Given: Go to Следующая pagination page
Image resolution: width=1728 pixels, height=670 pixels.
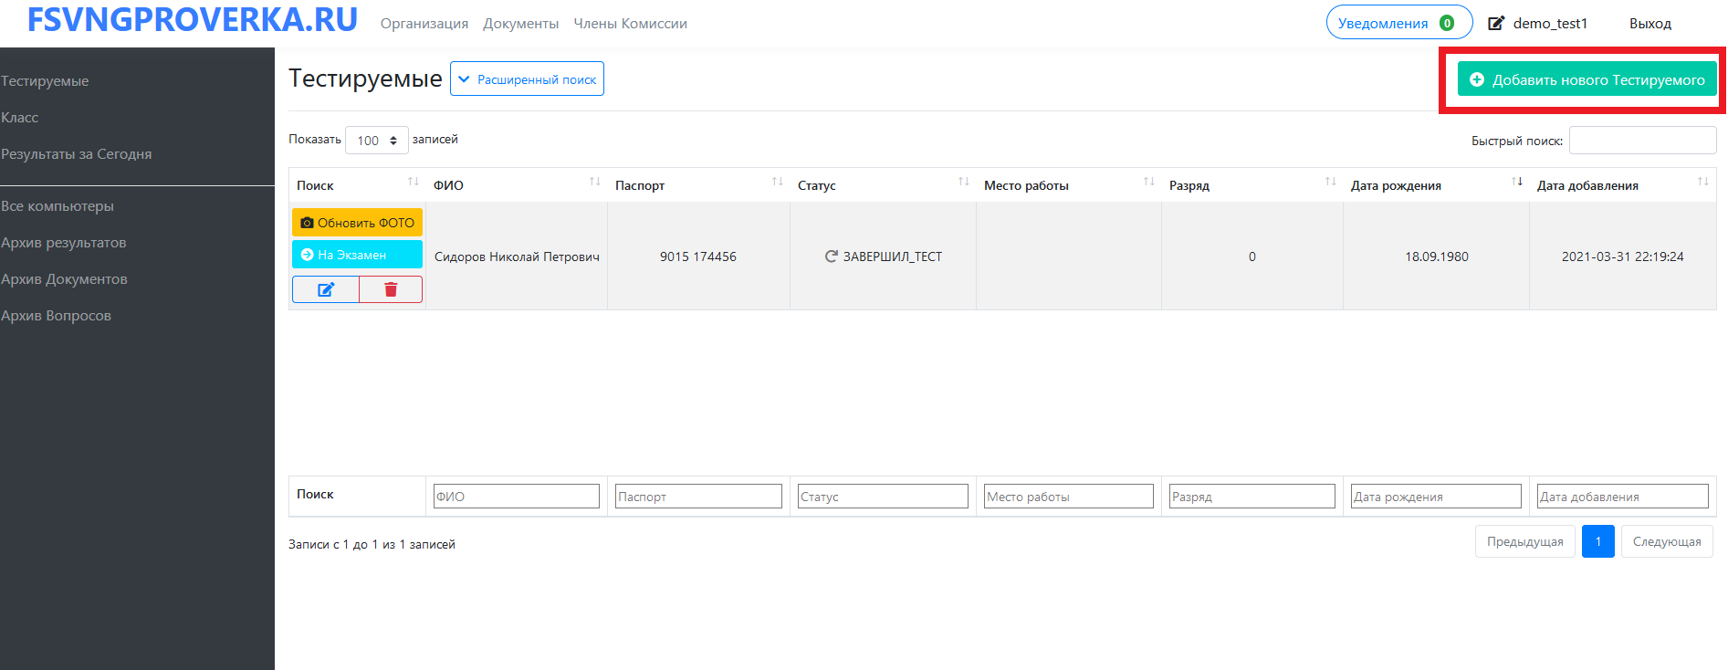Looking at the screenshot, I should pyautogui.click(x=1666, y=541).
